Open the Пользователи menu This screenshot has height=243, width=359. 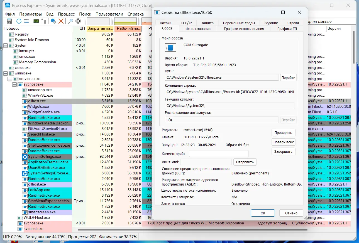point(109,14)
